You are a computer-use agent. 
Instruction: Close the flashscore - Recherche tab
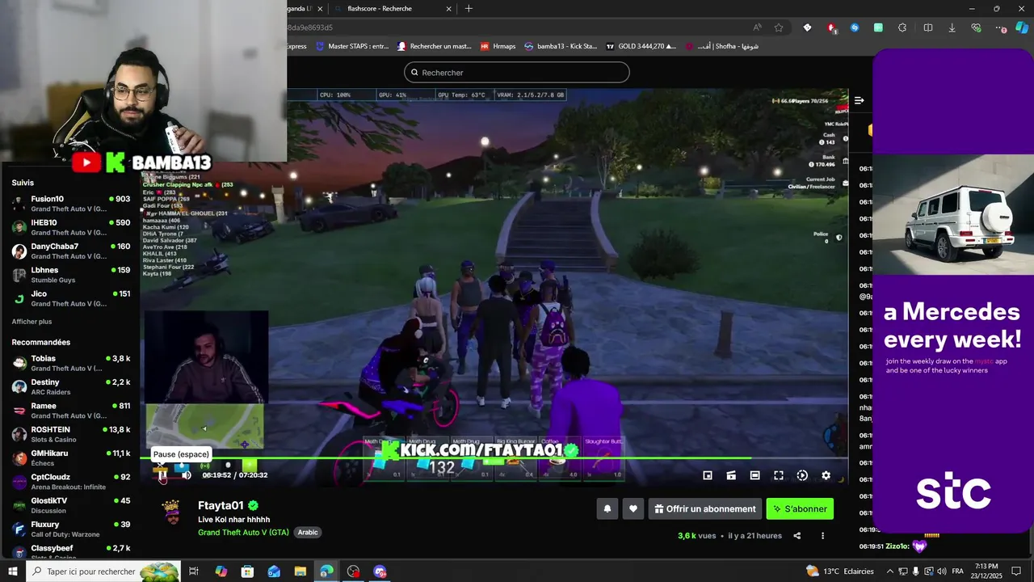coord(449,9)
